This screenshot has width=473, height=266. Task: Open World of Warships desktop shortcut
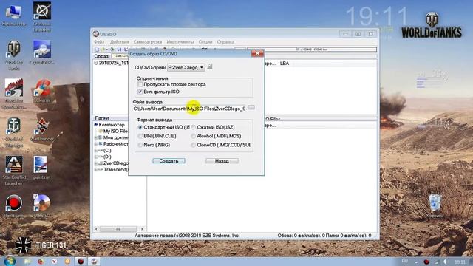(13, 132)
